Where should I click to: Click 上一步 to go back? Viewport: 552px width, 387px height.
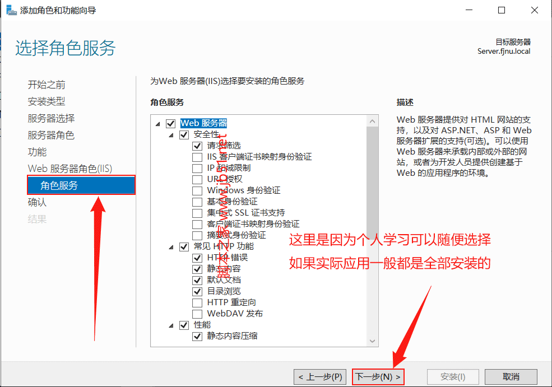(x=319, y=376)
